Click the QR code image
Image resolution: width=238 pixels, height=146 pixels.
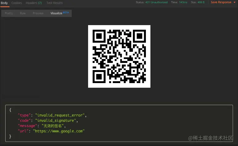tap(119, 56)
